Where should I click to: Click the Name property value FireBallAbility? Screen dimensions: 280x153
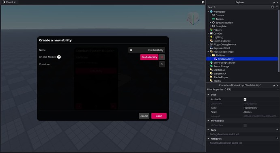click(x=250, y=108)
